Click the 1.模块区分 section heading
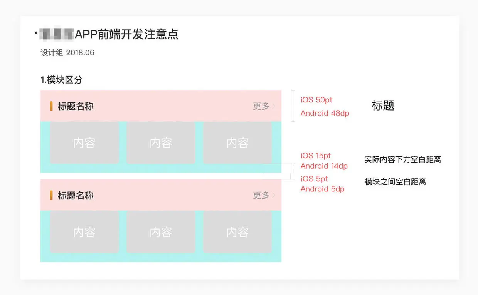 (62, 80)
